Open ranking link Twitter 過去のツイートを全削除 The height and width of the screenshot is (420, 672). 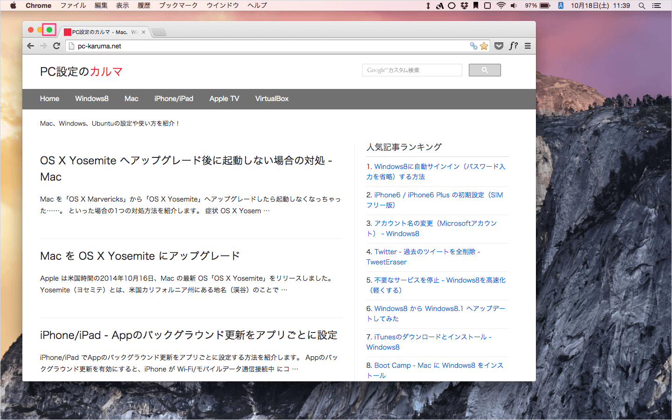click(423, 257)
